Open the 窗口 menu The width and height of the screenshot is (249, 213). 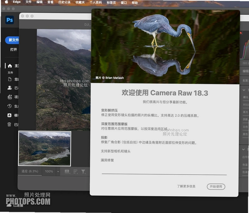pos(124,3)
